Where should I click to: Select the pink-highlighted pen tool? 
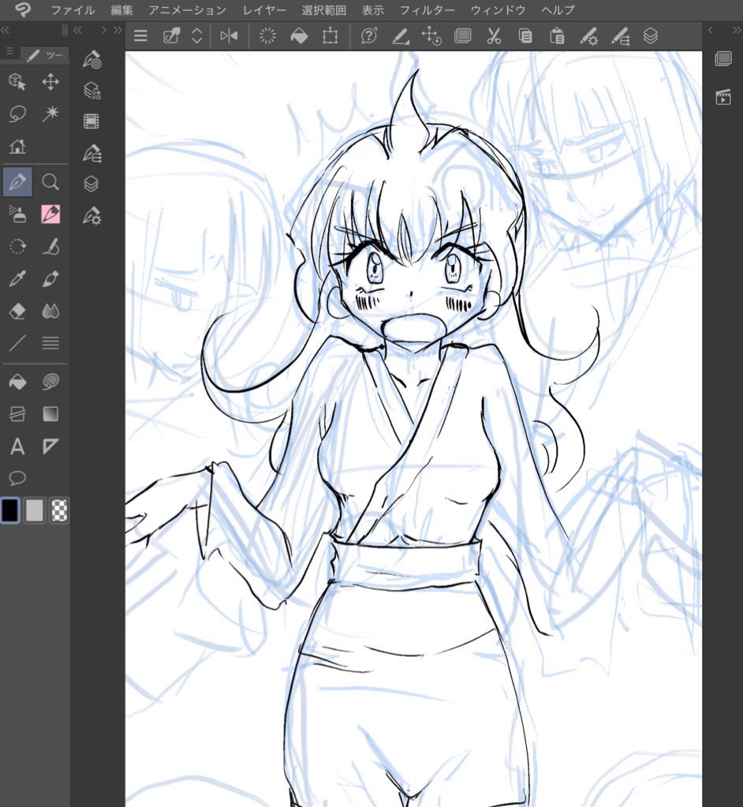[50, 214]
